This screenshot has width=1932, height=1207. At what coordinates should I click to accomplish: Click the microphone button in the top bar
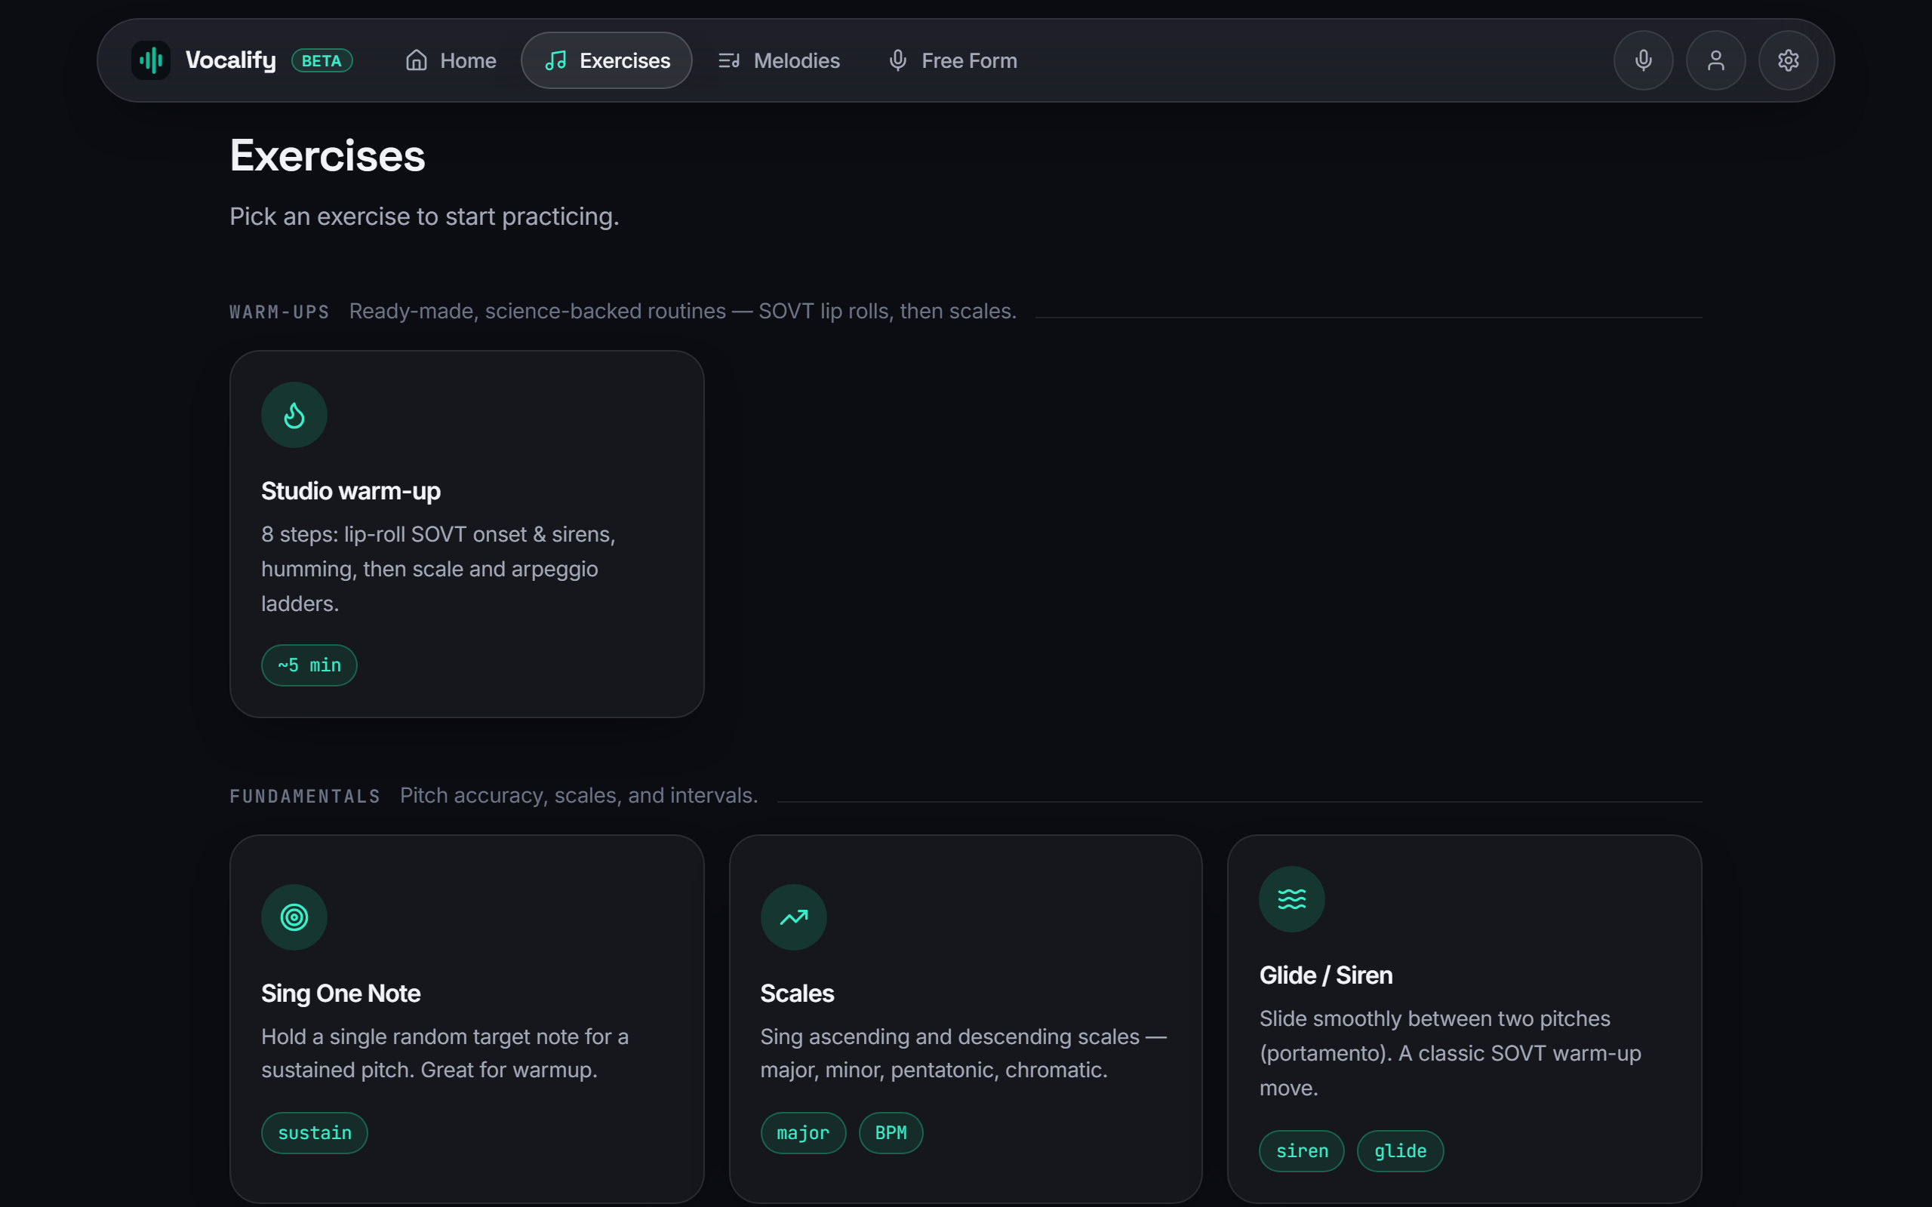(1643, 60)
